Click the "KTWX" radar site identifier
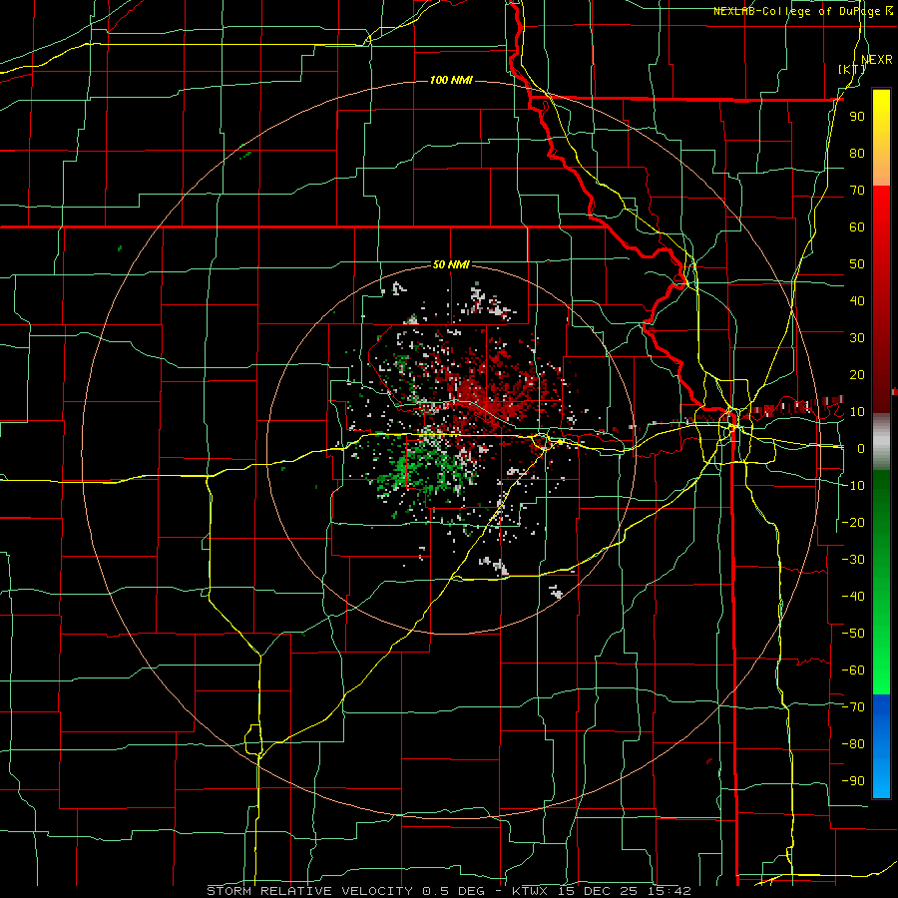 pos(531,891)
